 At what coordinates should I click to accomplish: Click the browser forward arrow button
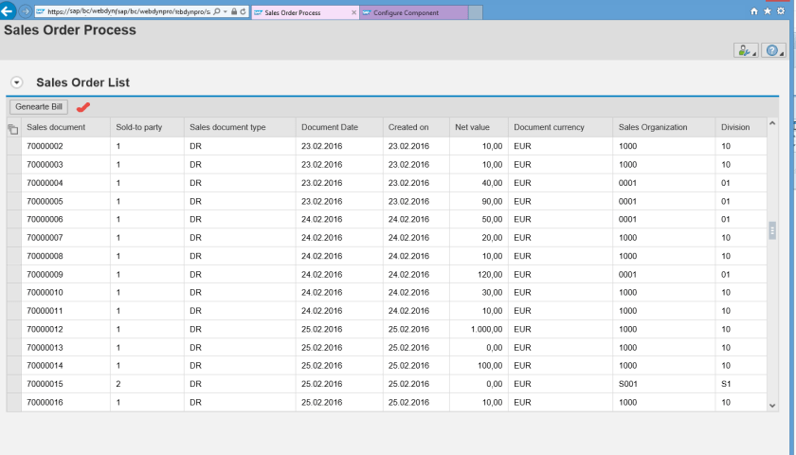click(x=26, y=11)
